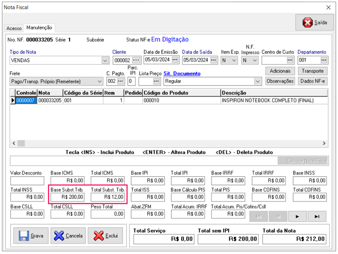Save the invoice with Grava button
The height and width of the screenshot is (254, 338).
click(x=31, y=236)
